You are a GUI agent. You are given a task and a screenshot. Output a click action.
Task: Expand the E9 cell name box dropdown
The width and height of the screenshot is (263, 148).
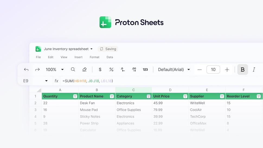tap(46, 81)
